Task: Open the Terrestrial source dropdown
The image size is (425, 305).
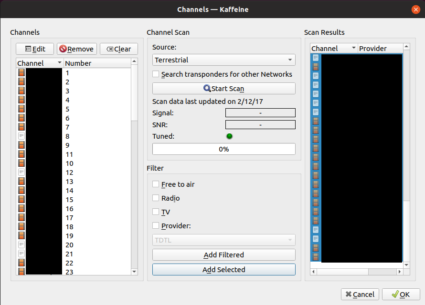Action: tap(224, 60)
